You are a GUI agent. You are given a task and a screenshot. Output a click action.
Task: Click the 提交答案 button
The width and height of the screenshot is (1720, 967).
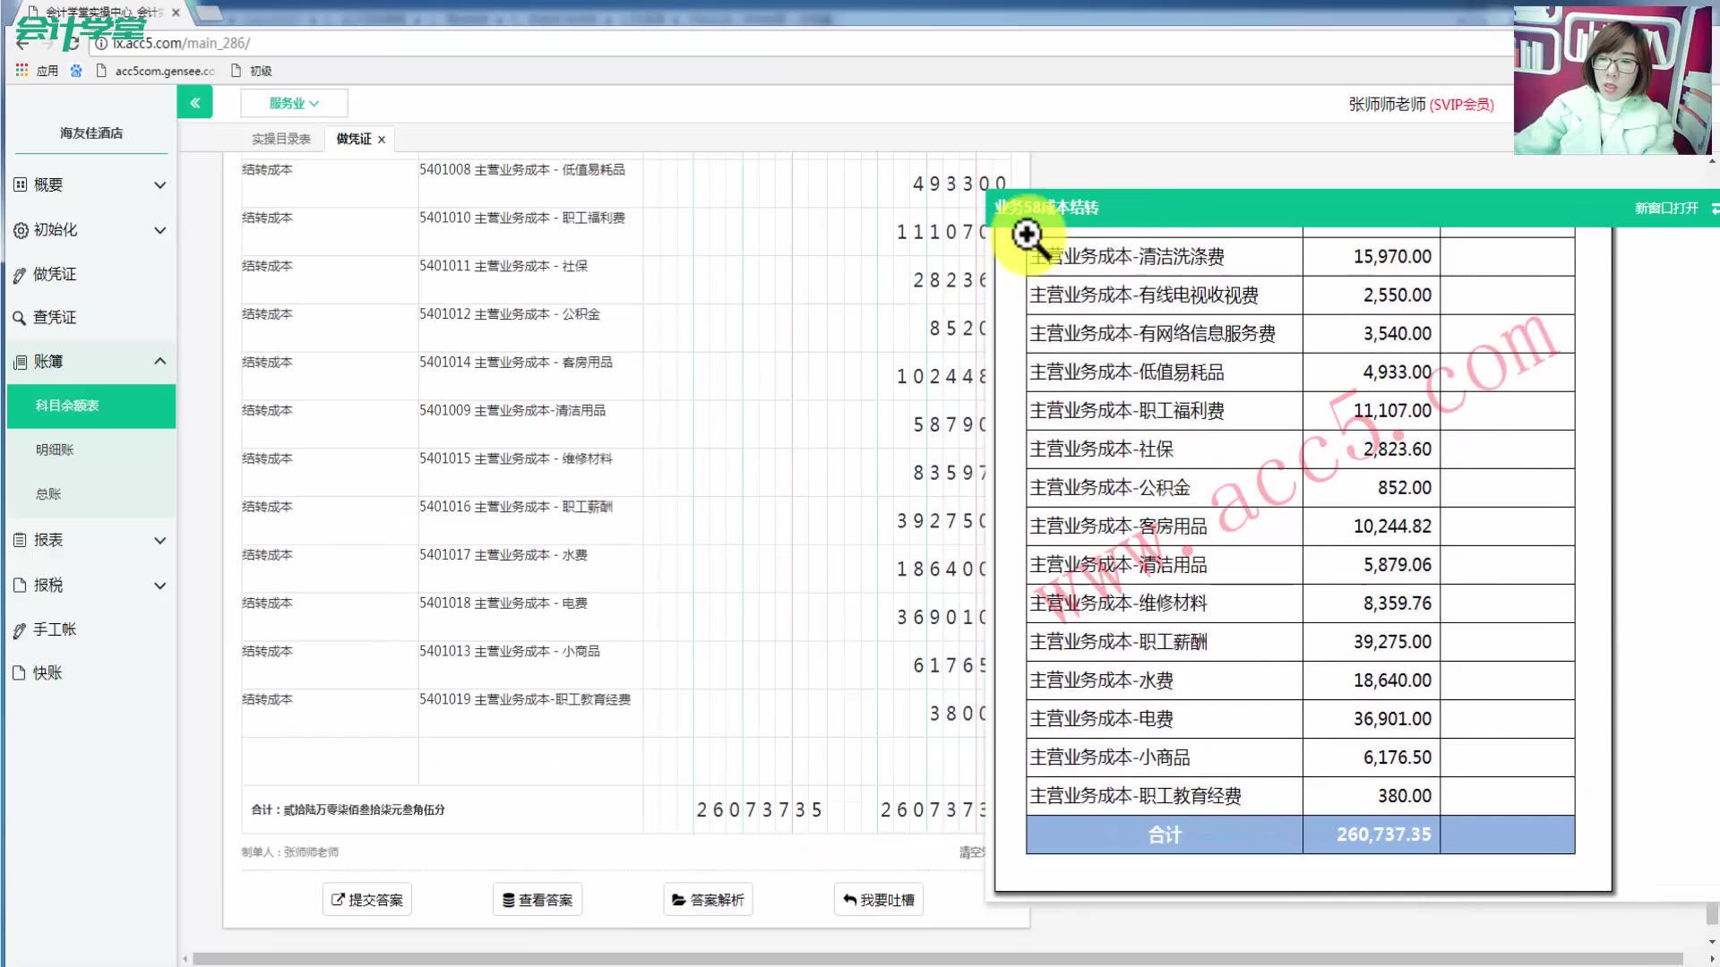pyautogui.click(x=366, y=900)
